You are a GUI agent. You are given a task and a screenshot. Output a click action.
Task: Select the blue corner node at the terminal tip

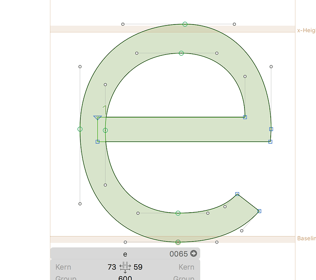259,211
